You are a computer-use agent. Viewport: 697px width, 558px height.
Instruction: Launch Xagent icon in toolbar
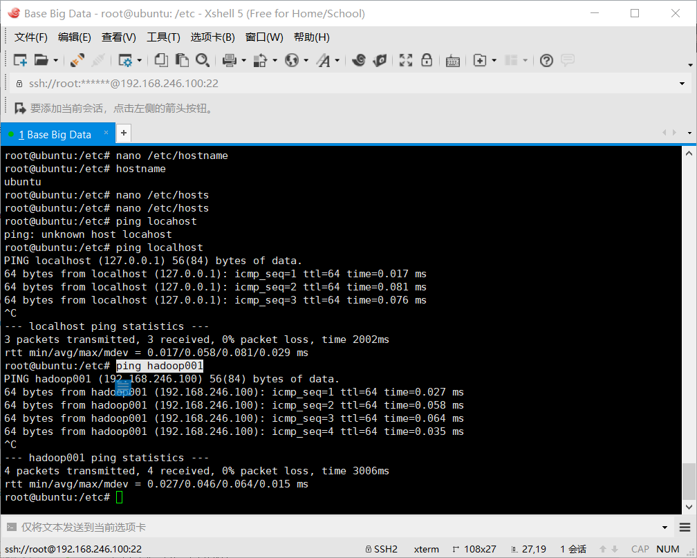coord(380,60)
